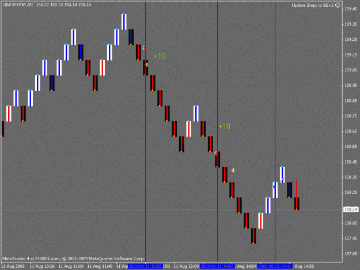Click the '11 Aug 10:26' time axis label
The height and width of the screenshot is (270, 360).
(42, 266)
